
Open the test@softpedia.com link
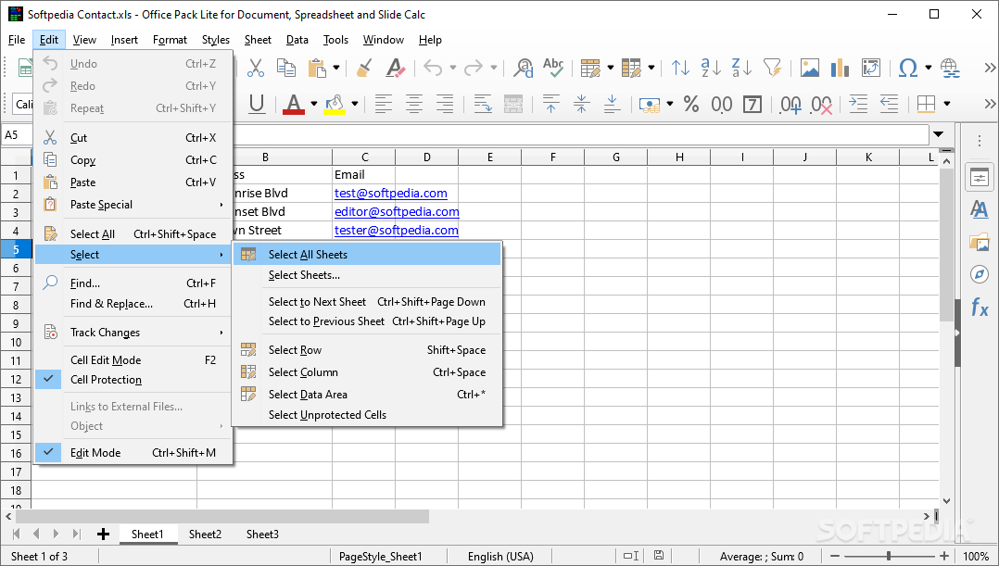pyautogui.click(x=390, y=193)
